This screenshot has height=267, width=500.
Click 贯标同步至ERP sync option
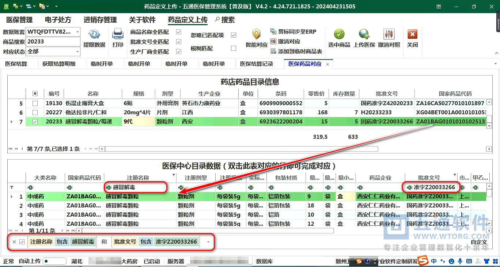(293, 31)
